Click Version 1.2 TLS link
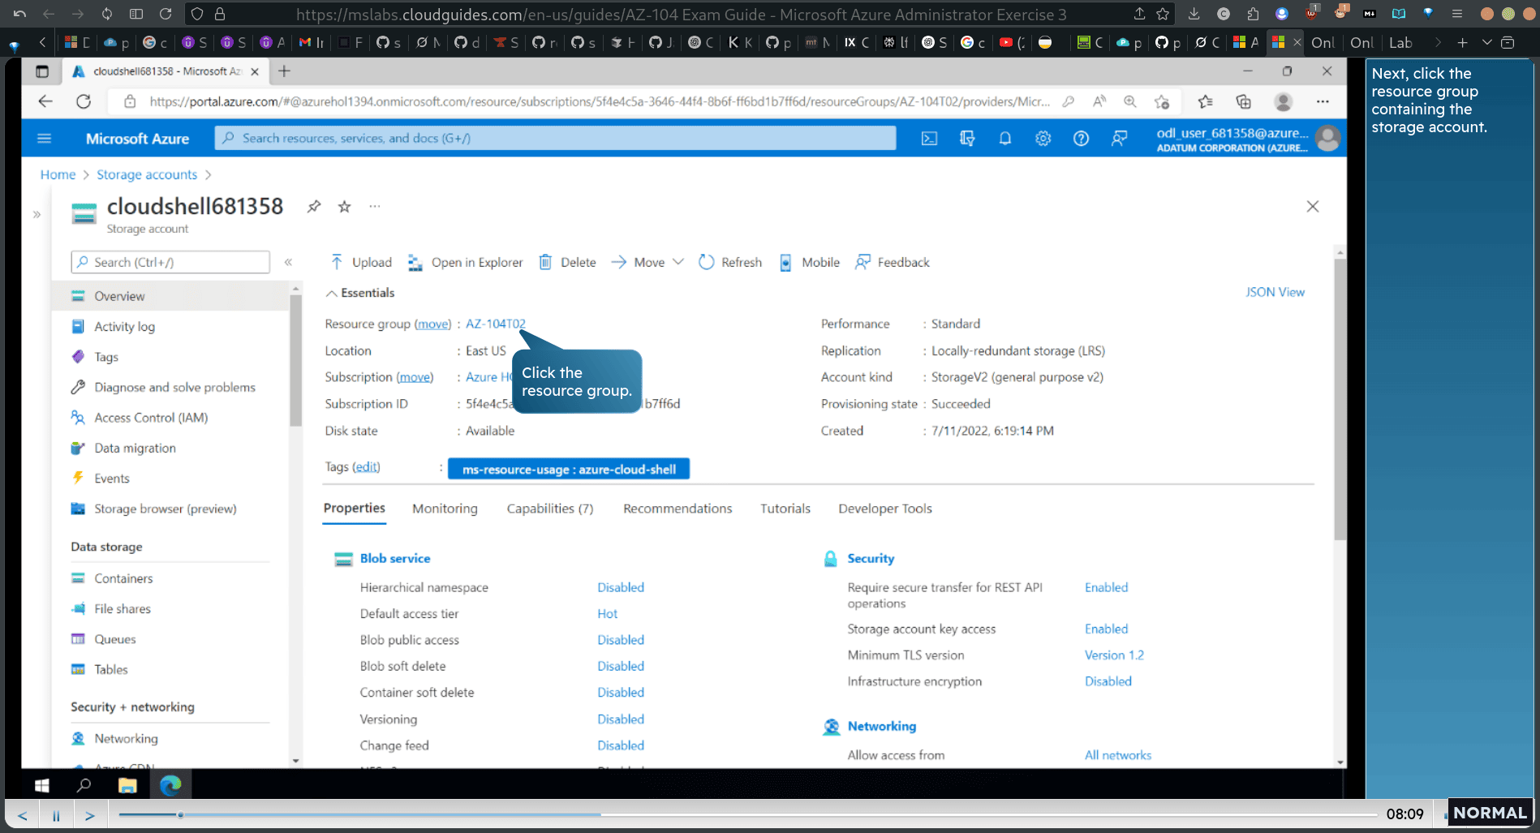Screen dimensions: 1540x833 coord(1114,655)
